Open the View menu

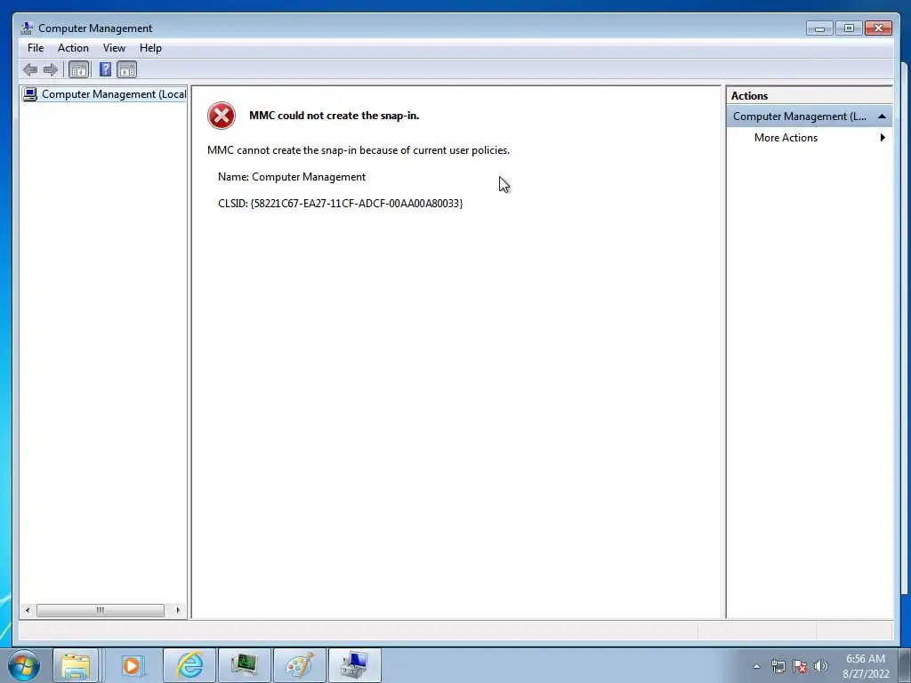tap(114, 48)
